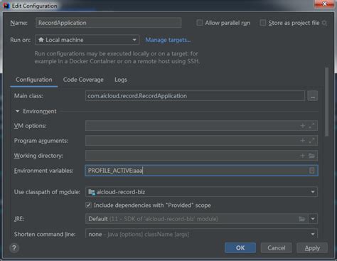Uncheck Include dependencies with Provided scope
Viewport: 337px width, 261px height.
[88, 206]
